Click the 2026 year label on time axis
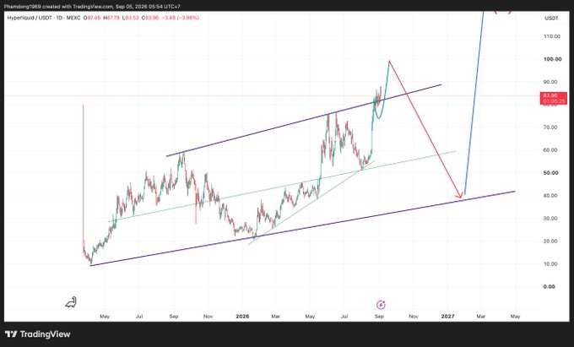This screenshot has height=347, width=574. coord(242,316)
